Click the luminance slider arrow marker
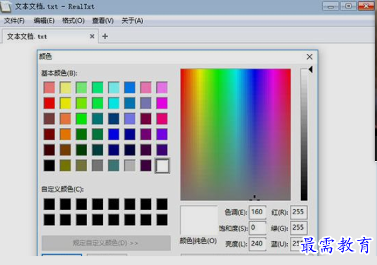Screen dimensions: 377x265 click(x=311, y=70)
